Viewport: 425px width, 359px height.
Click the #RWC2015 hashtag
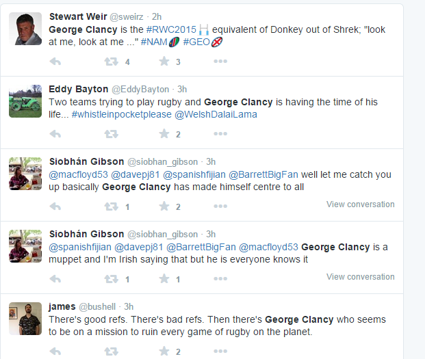(x=171, y=30)
